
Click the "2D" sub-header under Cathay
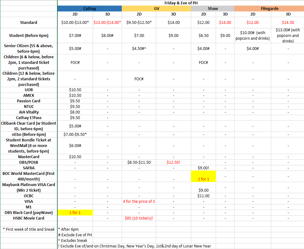(x=75, y=14)
